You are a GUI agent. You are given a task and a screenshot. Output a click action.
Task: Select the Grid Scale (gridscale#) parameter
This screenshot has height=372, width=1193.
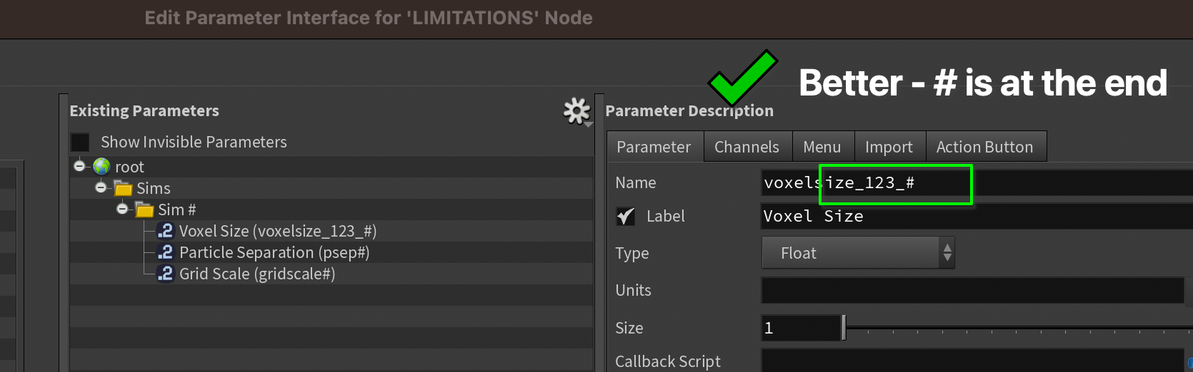pyautogui.click(x=256, y=274)
